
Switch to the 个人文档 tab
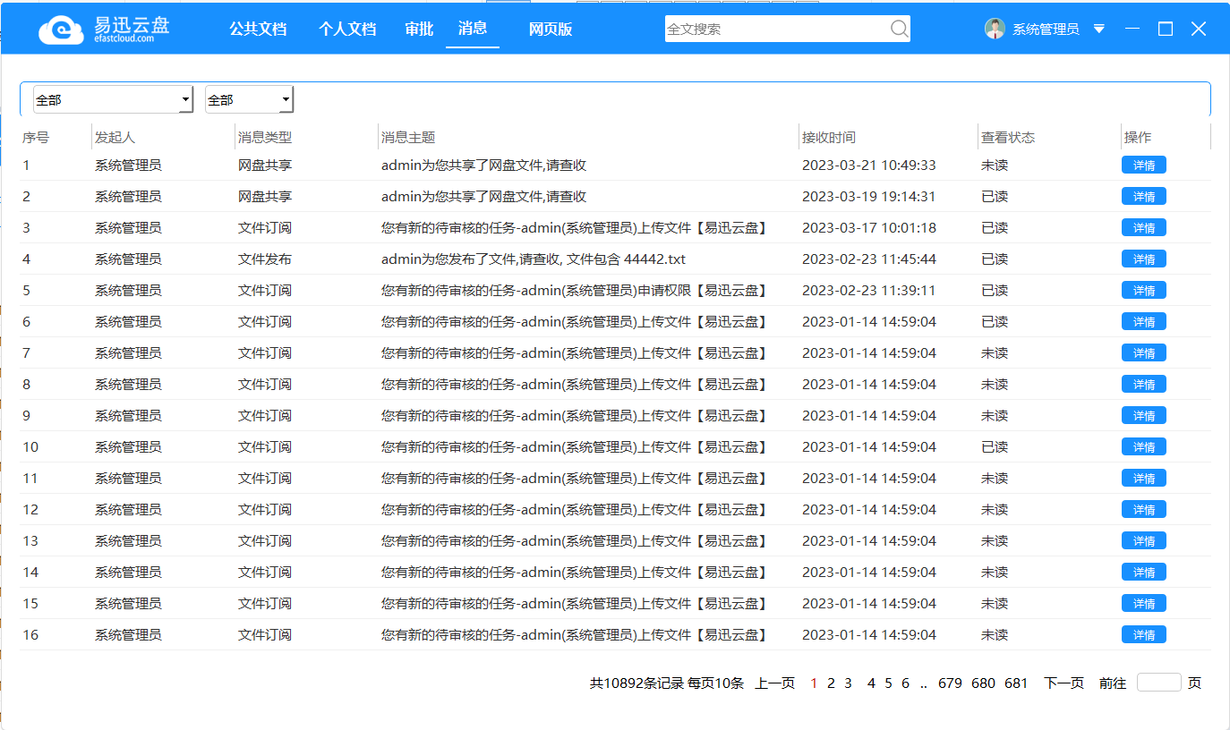pyautogui.click(x=347, y=29)
